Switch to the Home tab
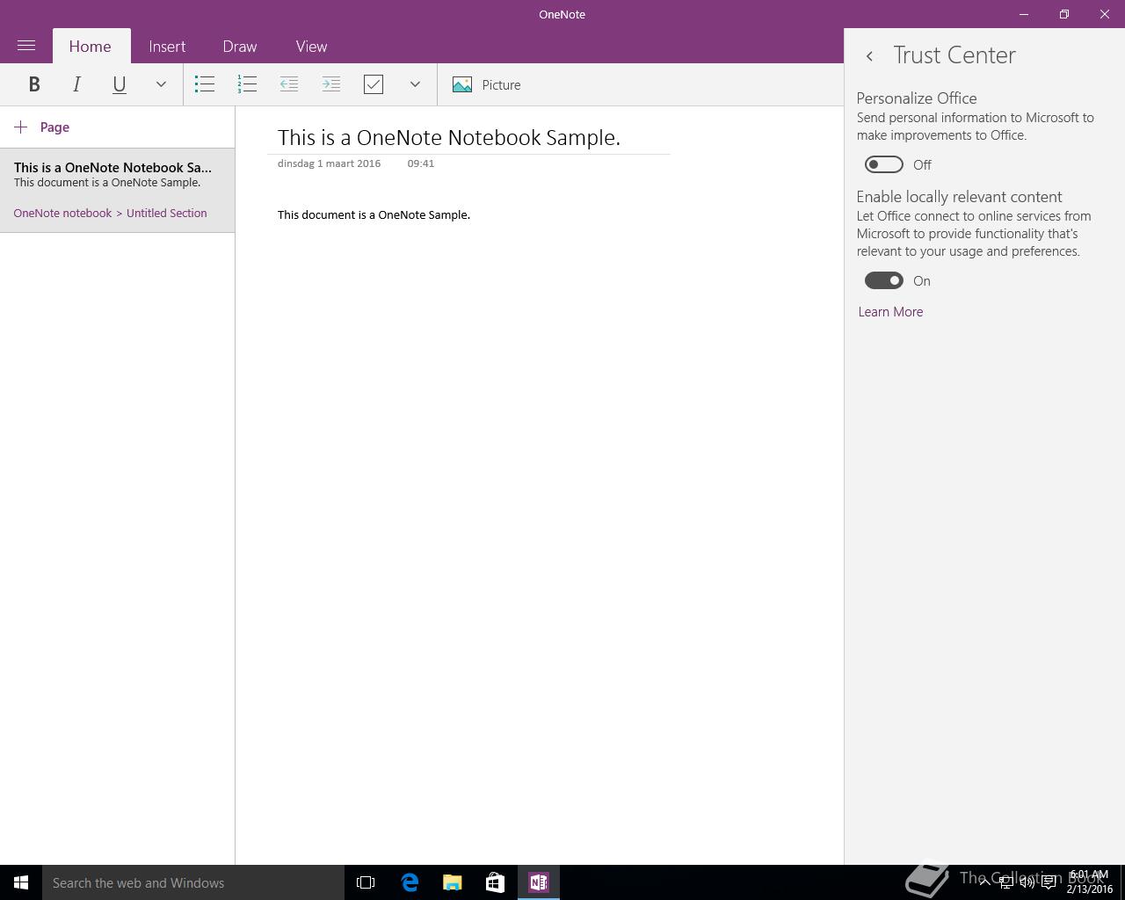The width and height of the screenshot is (1125, 900). point(91,47)
